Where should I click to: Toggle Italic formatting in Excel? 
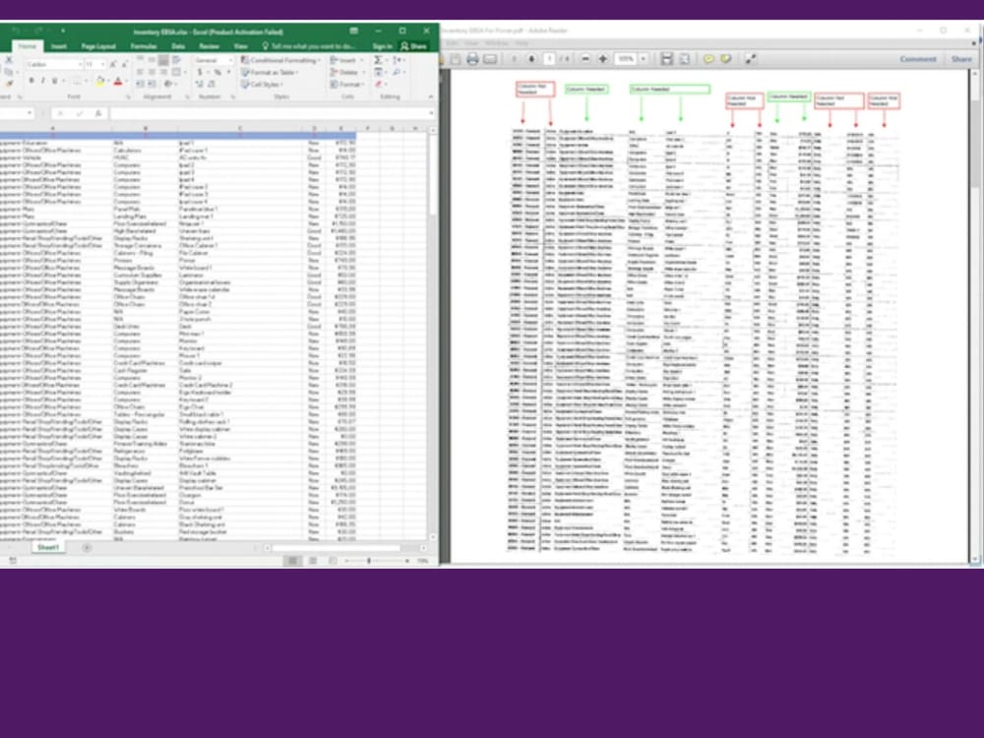[x=42, y=81]
